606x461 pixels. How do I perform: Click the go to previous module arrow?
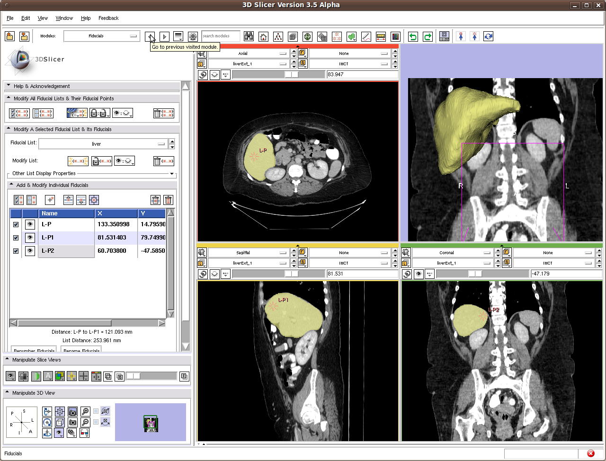coord(150,36)
